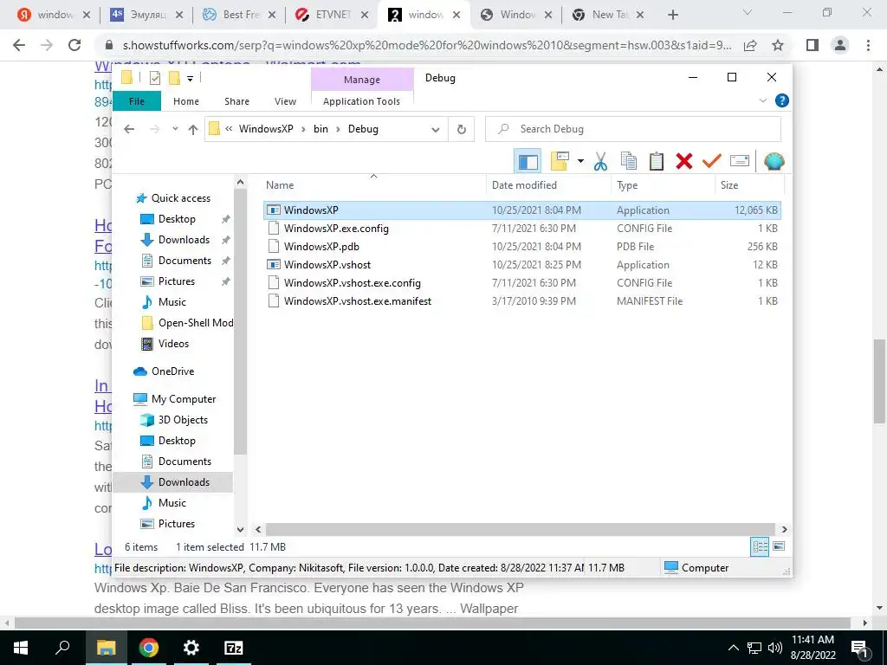The width and height of the screenshot is (887, 665).
Task: Click the Copy icon in Explorer toolbar
Action: click(x=629, y=161)
